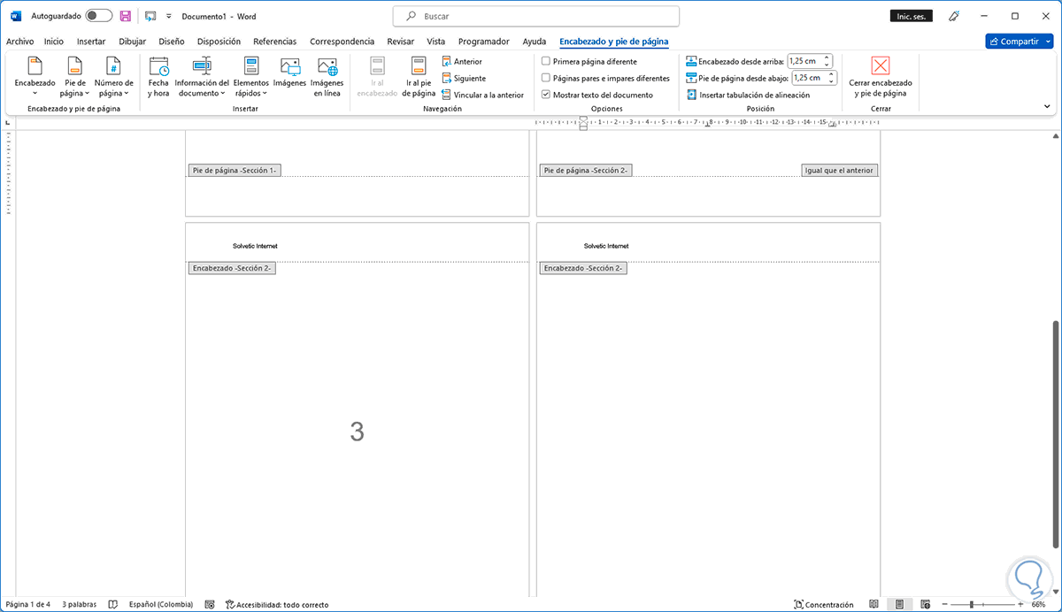This screenshot has height=612, width=1062.
Task: Click the vertical scrollbar thumb
Action: coord(1054,432)
